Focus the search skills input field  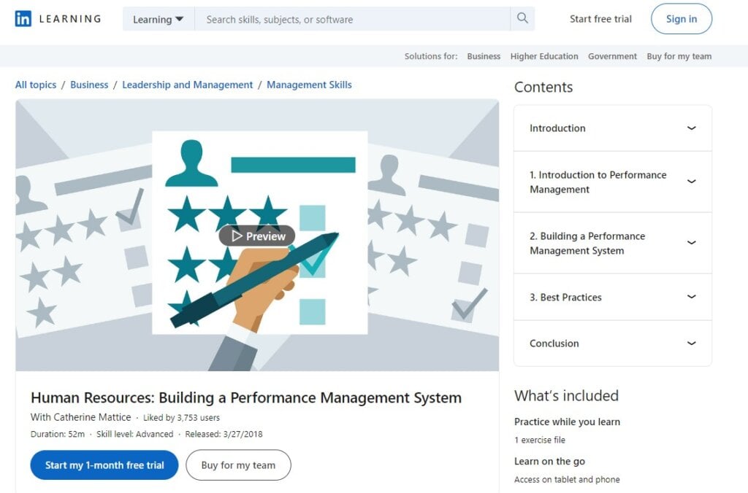tap(352, 19)
